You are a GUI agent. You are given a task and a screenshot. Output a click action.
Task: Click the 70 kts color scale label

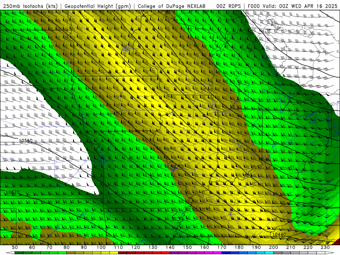point(49,247)
